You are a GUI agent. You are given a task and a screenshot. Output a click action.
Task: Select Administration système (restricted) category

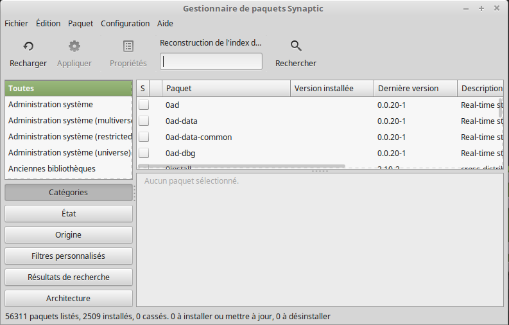click(68, 137)
